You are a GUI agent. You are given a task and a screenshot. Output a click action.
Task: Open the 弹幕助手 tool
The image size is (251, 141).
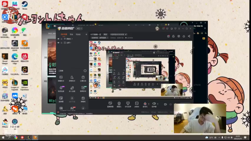pyautogui.click(x=61, y=79)
